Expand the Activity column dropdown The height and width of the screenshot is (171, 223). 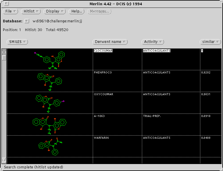point(153,42)
